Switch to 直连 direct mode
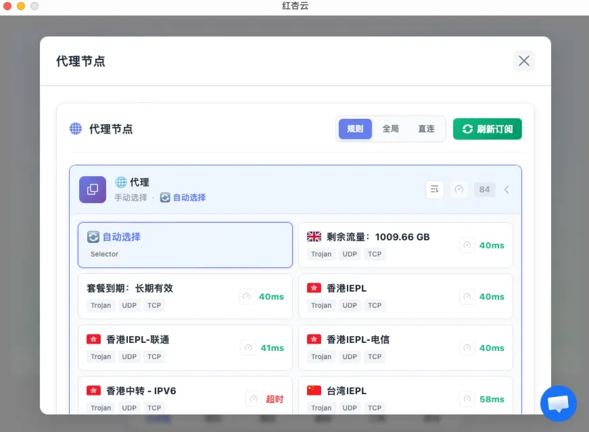 pyautogui.click(x=426, y=129)
